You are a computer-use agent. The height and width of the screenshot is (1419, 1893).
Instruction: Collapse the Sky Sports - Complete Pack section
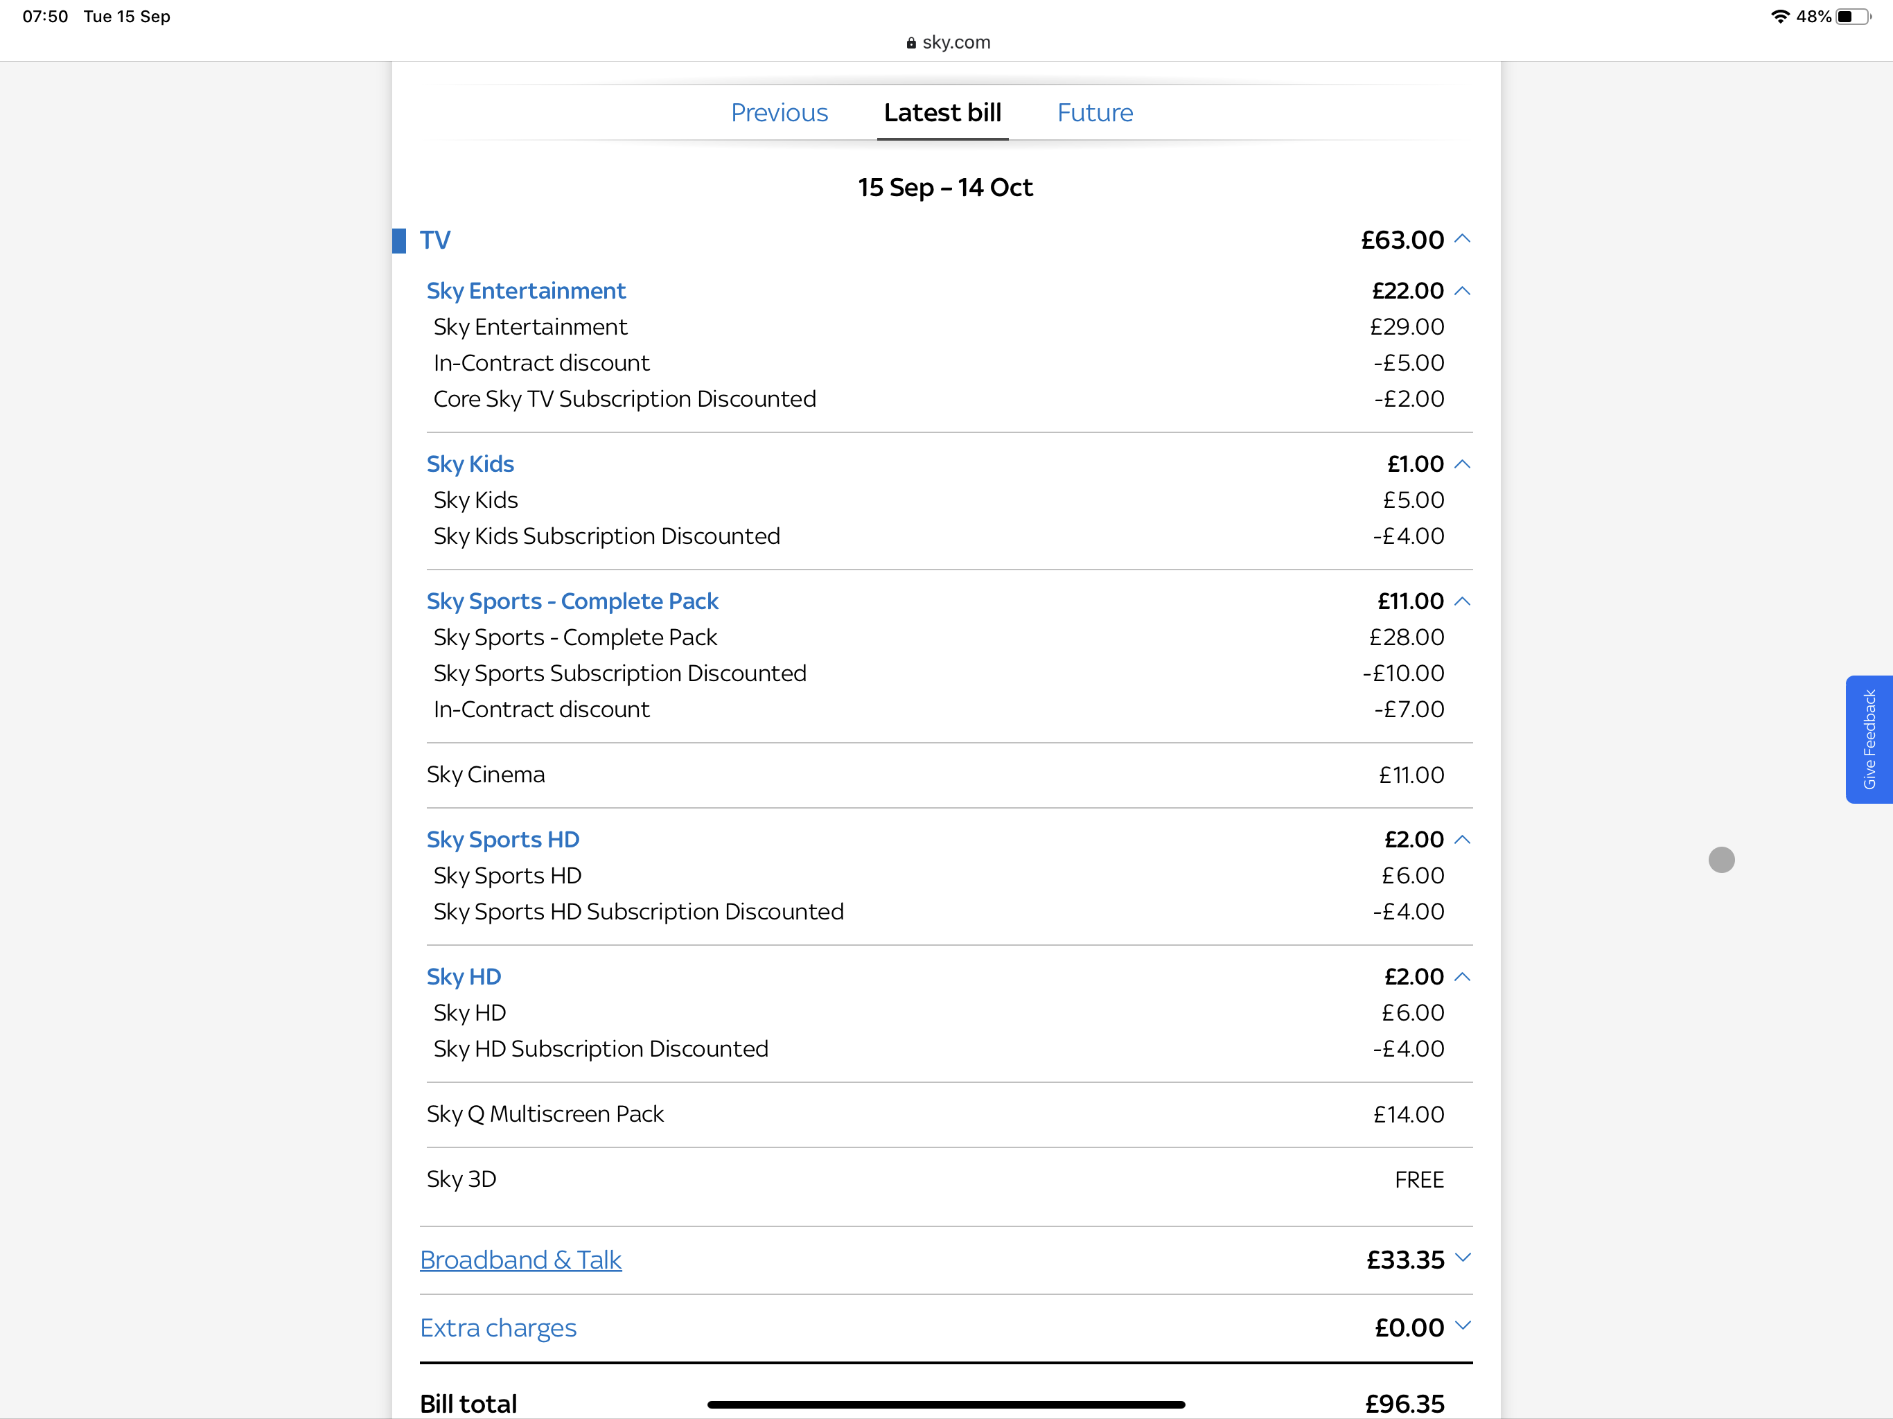[1463, 601]
